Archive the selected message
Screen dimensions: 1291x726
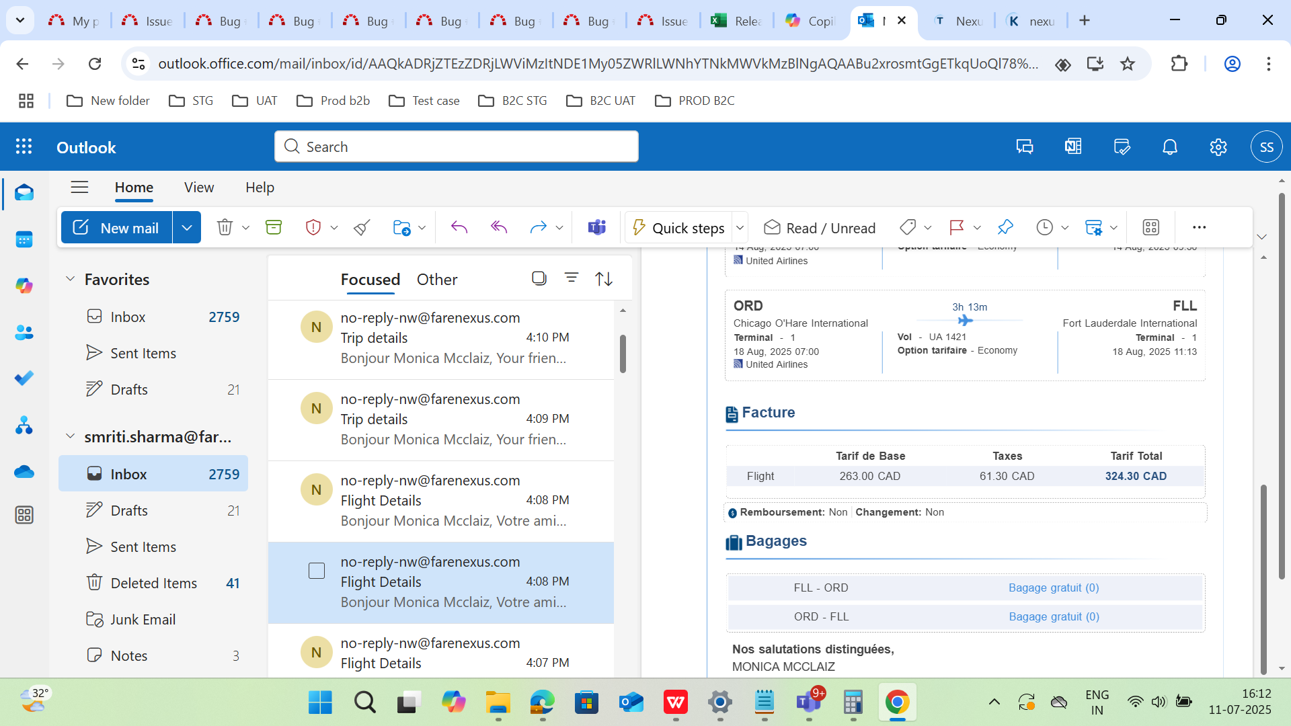coord(274,227)
